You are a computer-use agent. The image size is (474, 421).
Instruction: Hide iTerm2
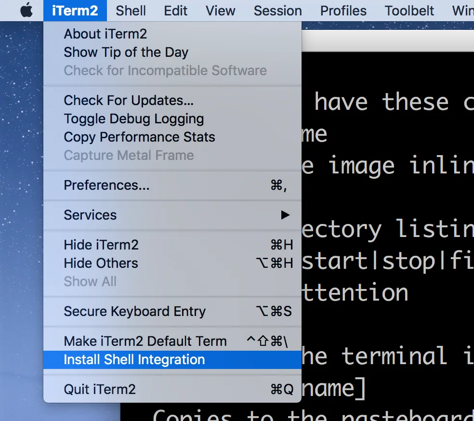tap(101, 245)
